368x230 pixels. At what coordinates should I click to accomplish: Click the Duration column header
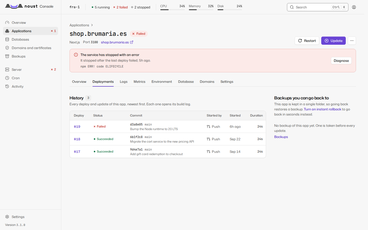pyautogui.click(x=256, y=116)
